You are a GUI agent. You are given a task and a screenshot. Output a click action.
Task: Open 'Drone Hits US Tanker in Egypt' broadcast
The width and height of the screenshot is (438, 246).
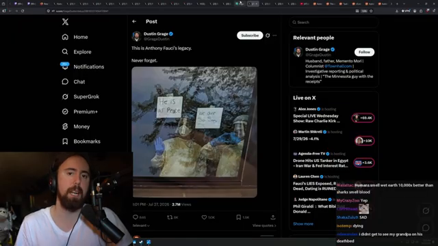click(321, 163)
